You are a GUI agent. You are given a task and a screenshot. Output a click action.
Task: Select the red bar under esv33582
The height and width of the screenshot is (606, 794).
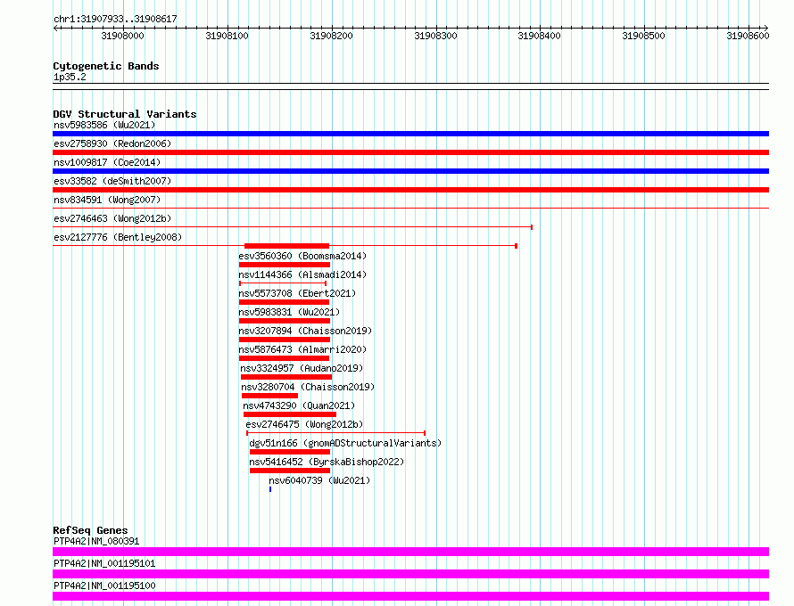(x=410, y=190)
